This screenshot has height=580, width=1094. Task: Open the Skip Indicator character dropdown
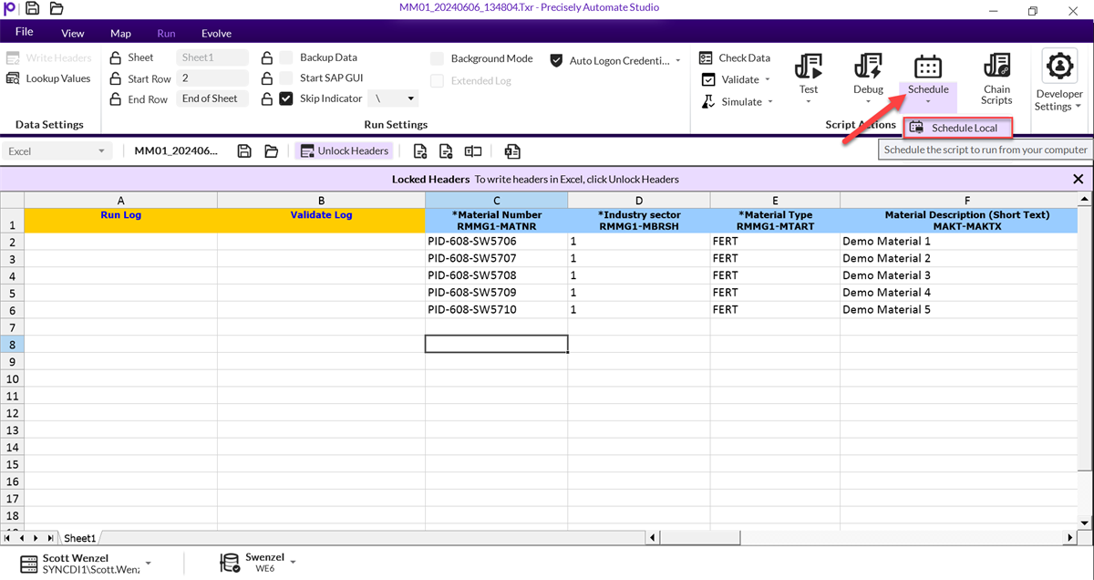coord(411,98)
